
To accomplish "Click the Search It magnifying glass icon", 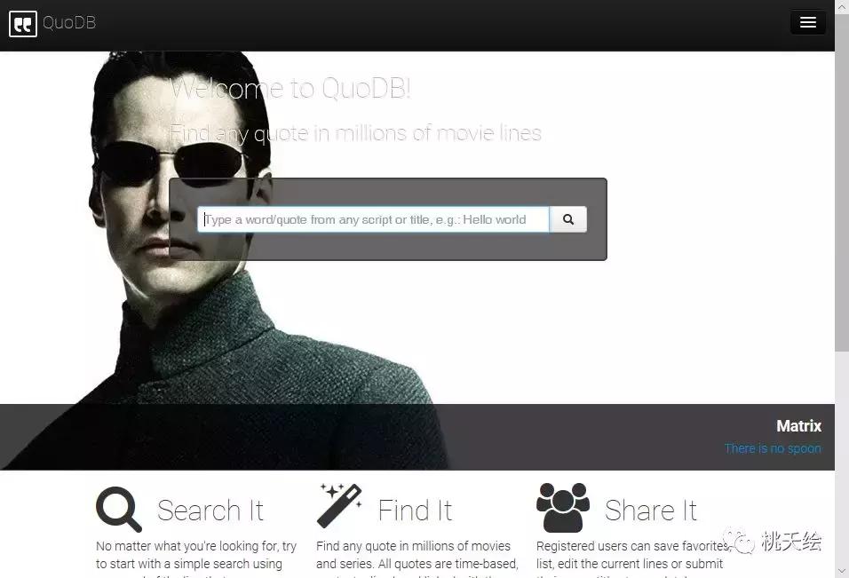I will [x=119, y=510].
